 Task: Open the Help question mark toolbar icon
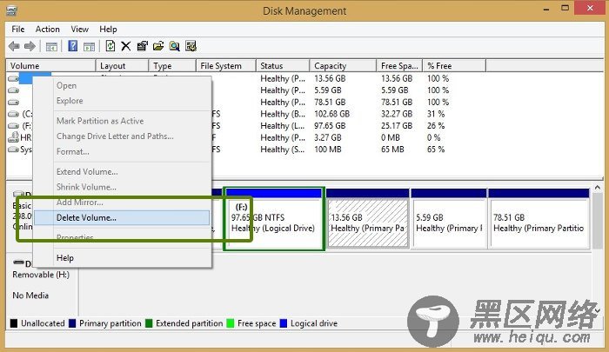72,46
